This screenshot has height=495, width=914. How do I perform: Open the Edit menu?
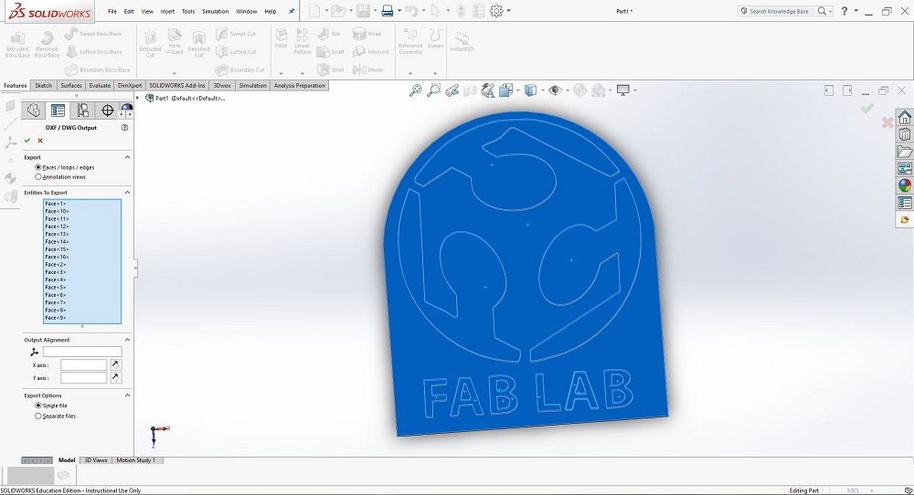[129, 11]
